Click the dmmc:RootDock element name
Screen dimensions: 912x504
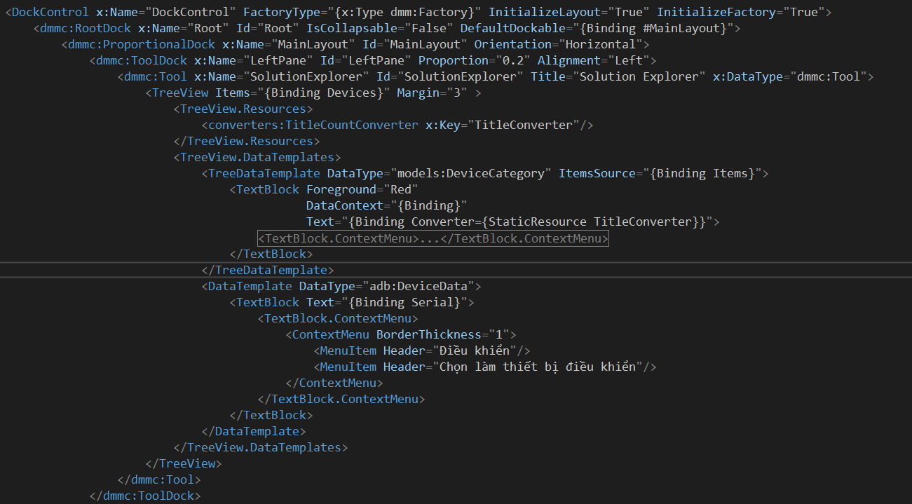[x=85, y=28]
